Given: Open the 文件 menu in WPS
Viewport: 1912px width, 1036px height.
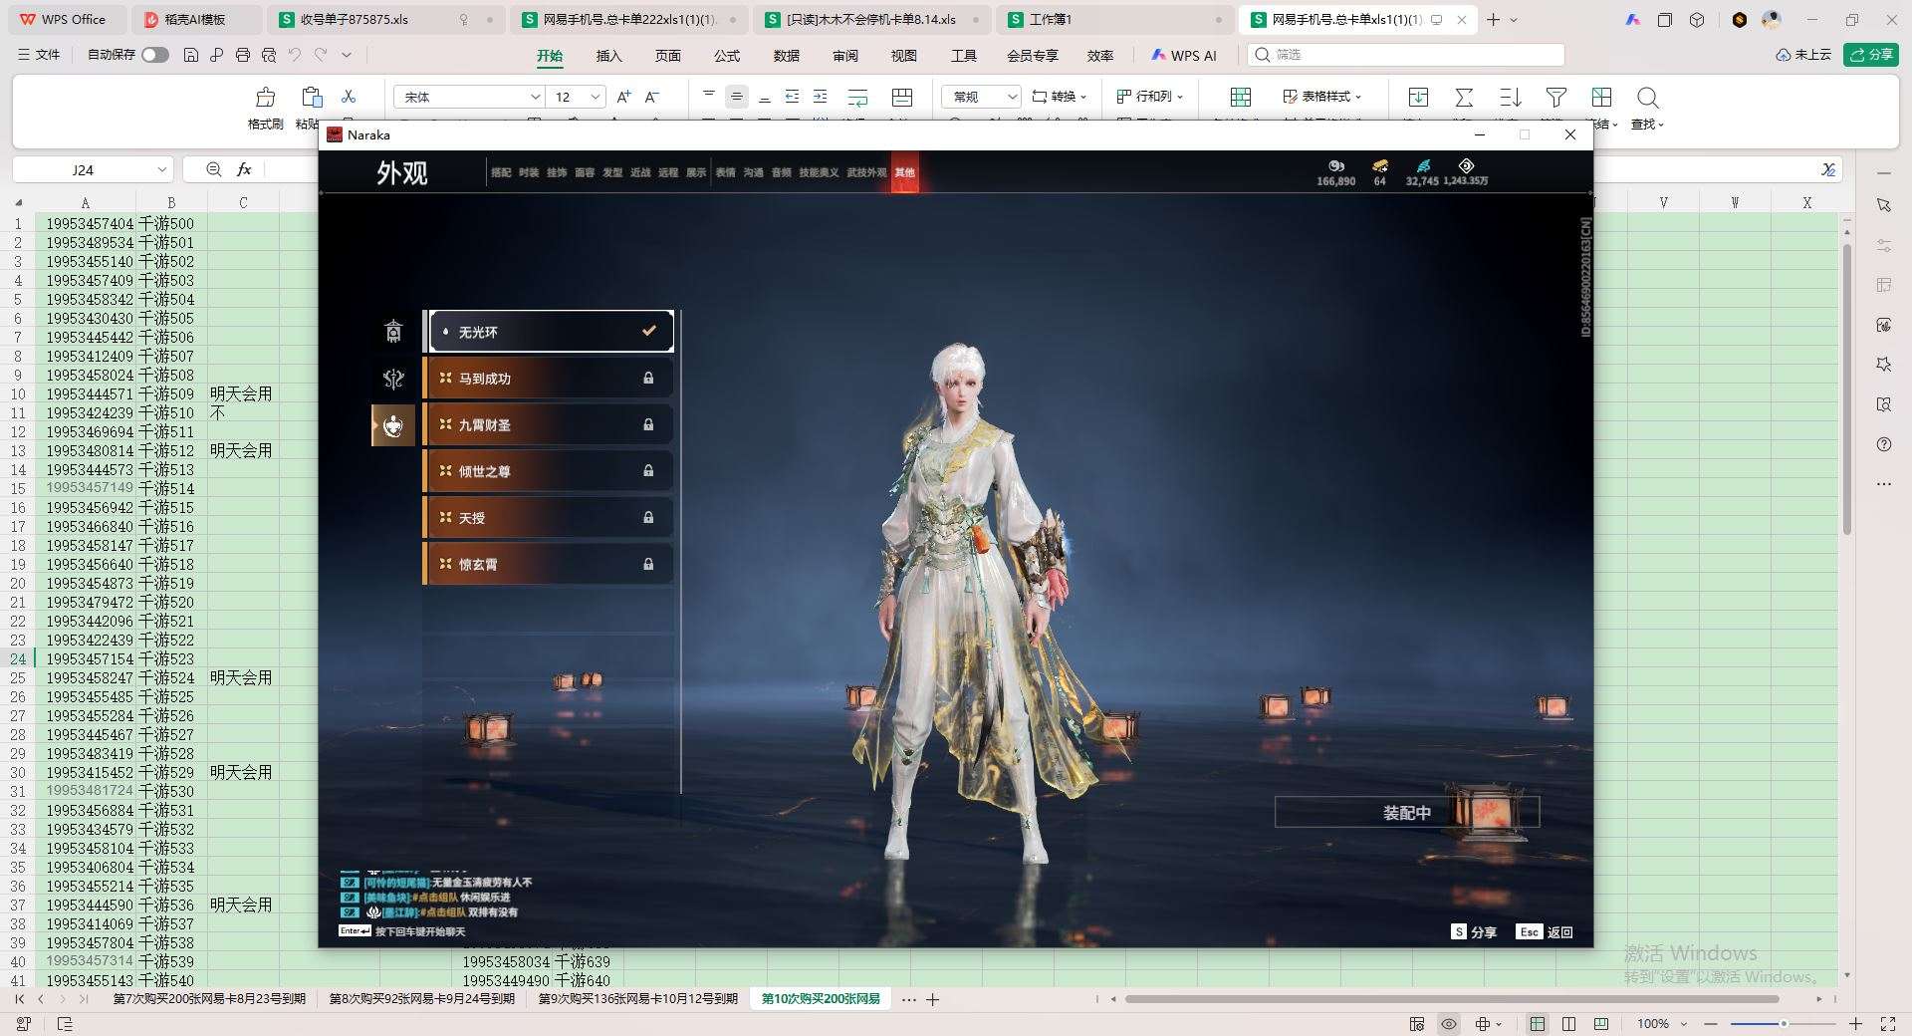Looking at the screenshot, I should (39, 55).
